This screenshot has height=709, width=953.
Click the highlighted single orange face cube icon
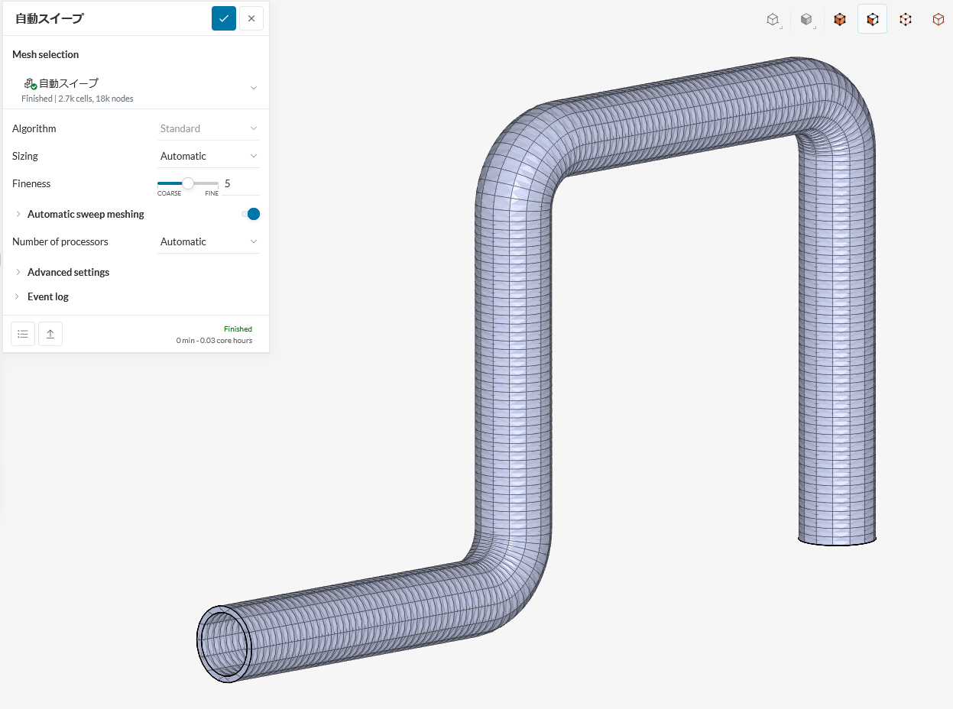872,20
